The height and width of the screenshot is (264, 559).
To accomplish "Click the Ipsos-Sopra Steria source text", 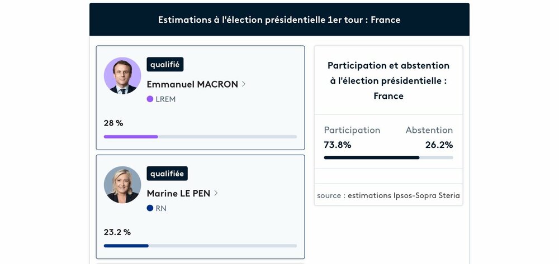I will pyautogui.click(x=389, y=195).
